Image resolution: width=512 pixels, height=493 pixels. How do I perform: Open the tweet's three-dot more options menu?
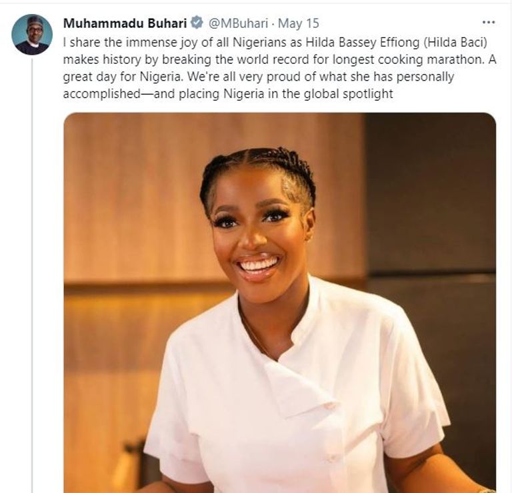point(489,23)
